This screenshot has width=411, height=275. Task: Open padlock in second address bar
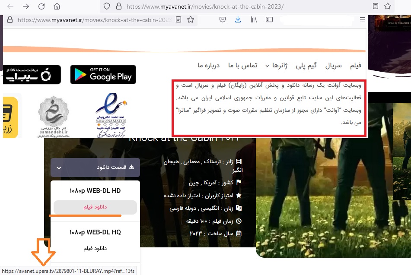10,20
